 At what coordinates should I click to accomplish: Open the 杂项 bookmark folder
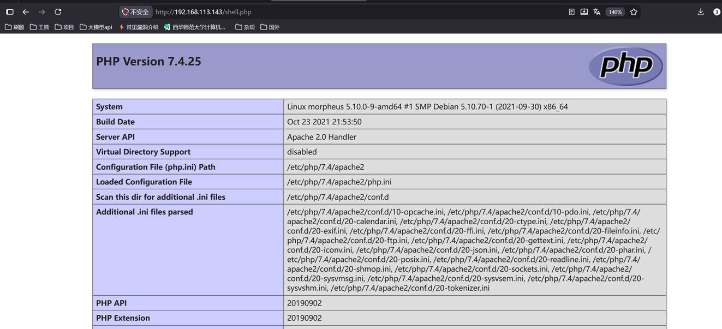coord(245,27)
